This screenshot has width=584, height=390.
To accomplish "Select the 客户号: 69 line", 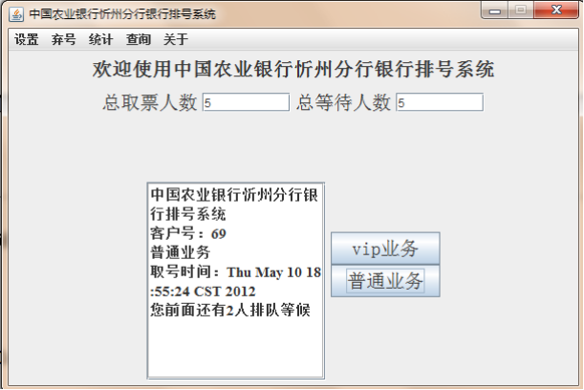I will (x=188, y=233).
